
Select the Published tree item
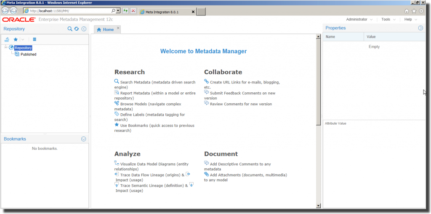[28, 55]
